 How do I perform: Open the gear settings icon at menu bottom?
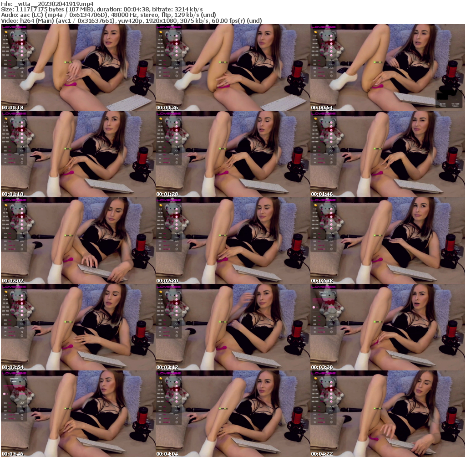pyautogui.click(x=21, y=75)
